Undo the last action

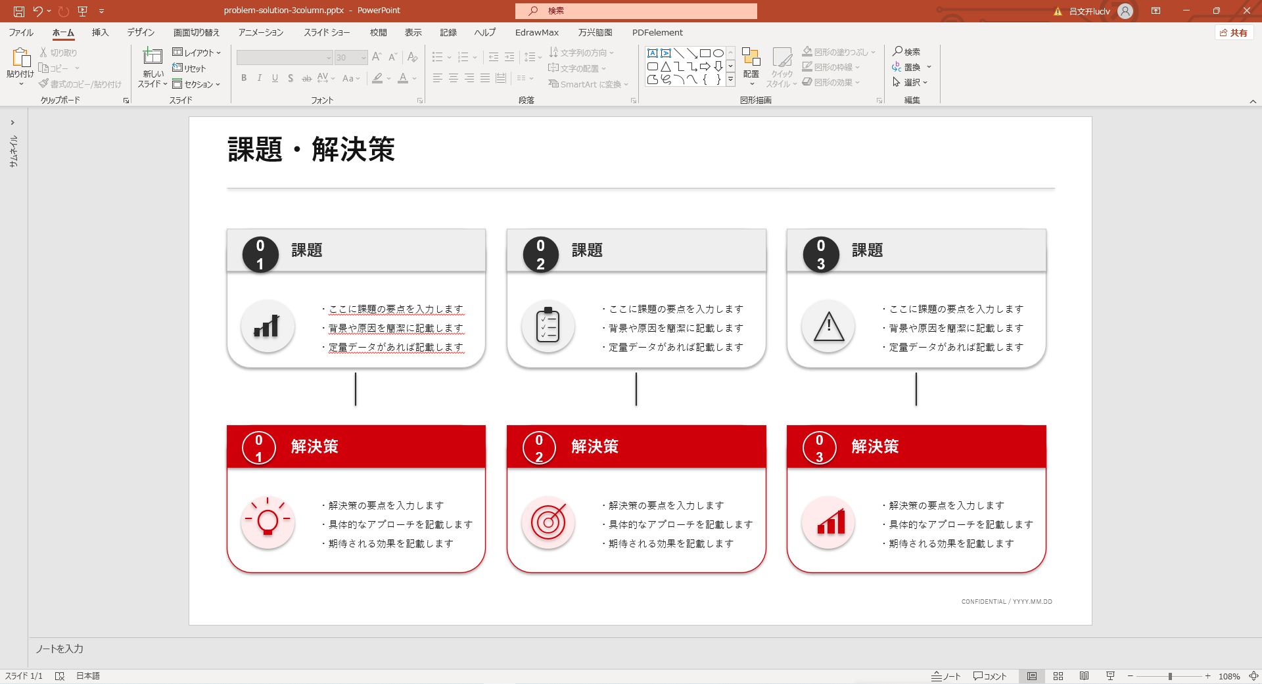(x=37, y=11)
